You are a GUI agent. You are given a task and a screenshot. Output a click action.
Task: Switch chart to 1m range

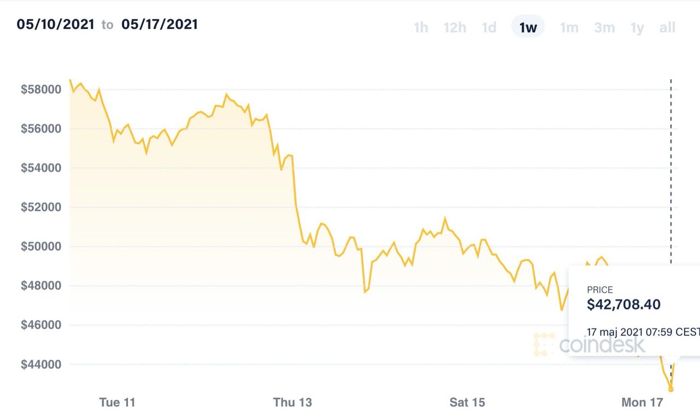click(569, 27)
